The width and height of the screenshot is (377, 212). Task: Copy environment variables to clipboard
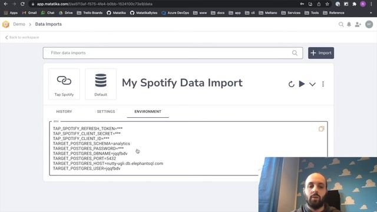click(x=321, y=129)
